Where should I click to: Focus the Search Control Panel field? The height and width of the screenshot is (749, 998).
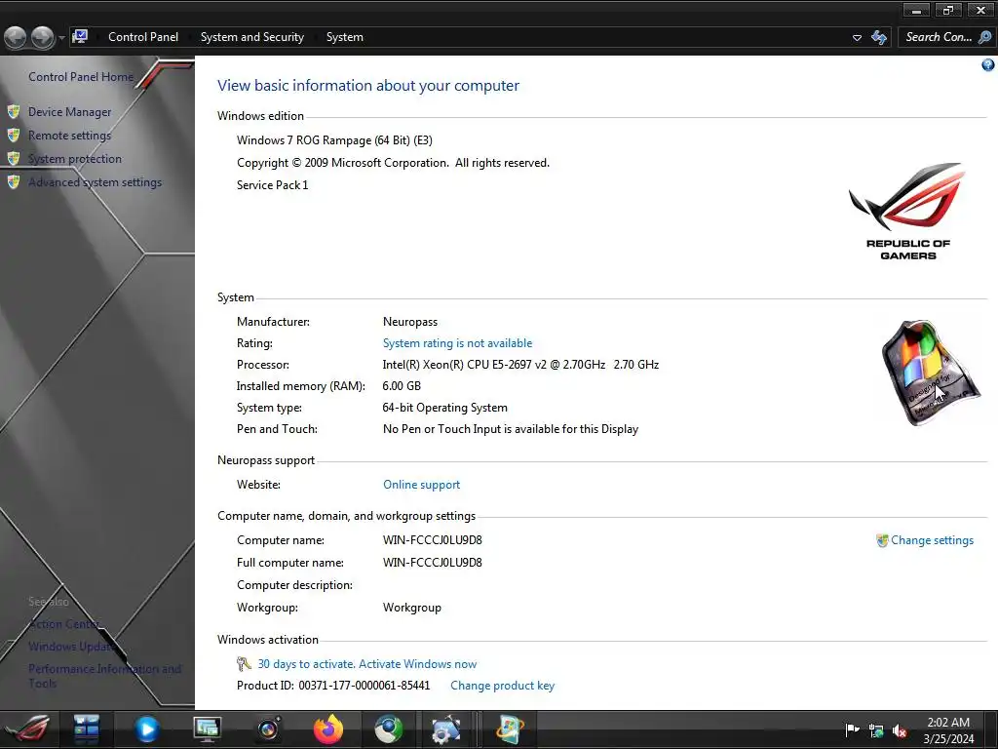point(939,37)
